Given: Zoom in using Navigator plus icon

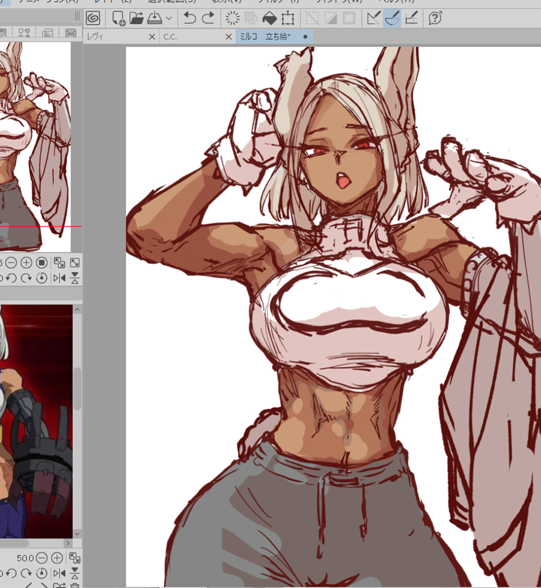Looking at the screenshot, I should [26, 262].
